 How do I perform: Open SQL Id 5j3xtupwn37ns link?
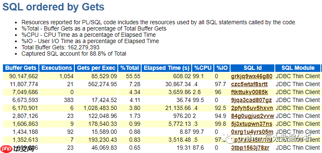tap(251, 124)
